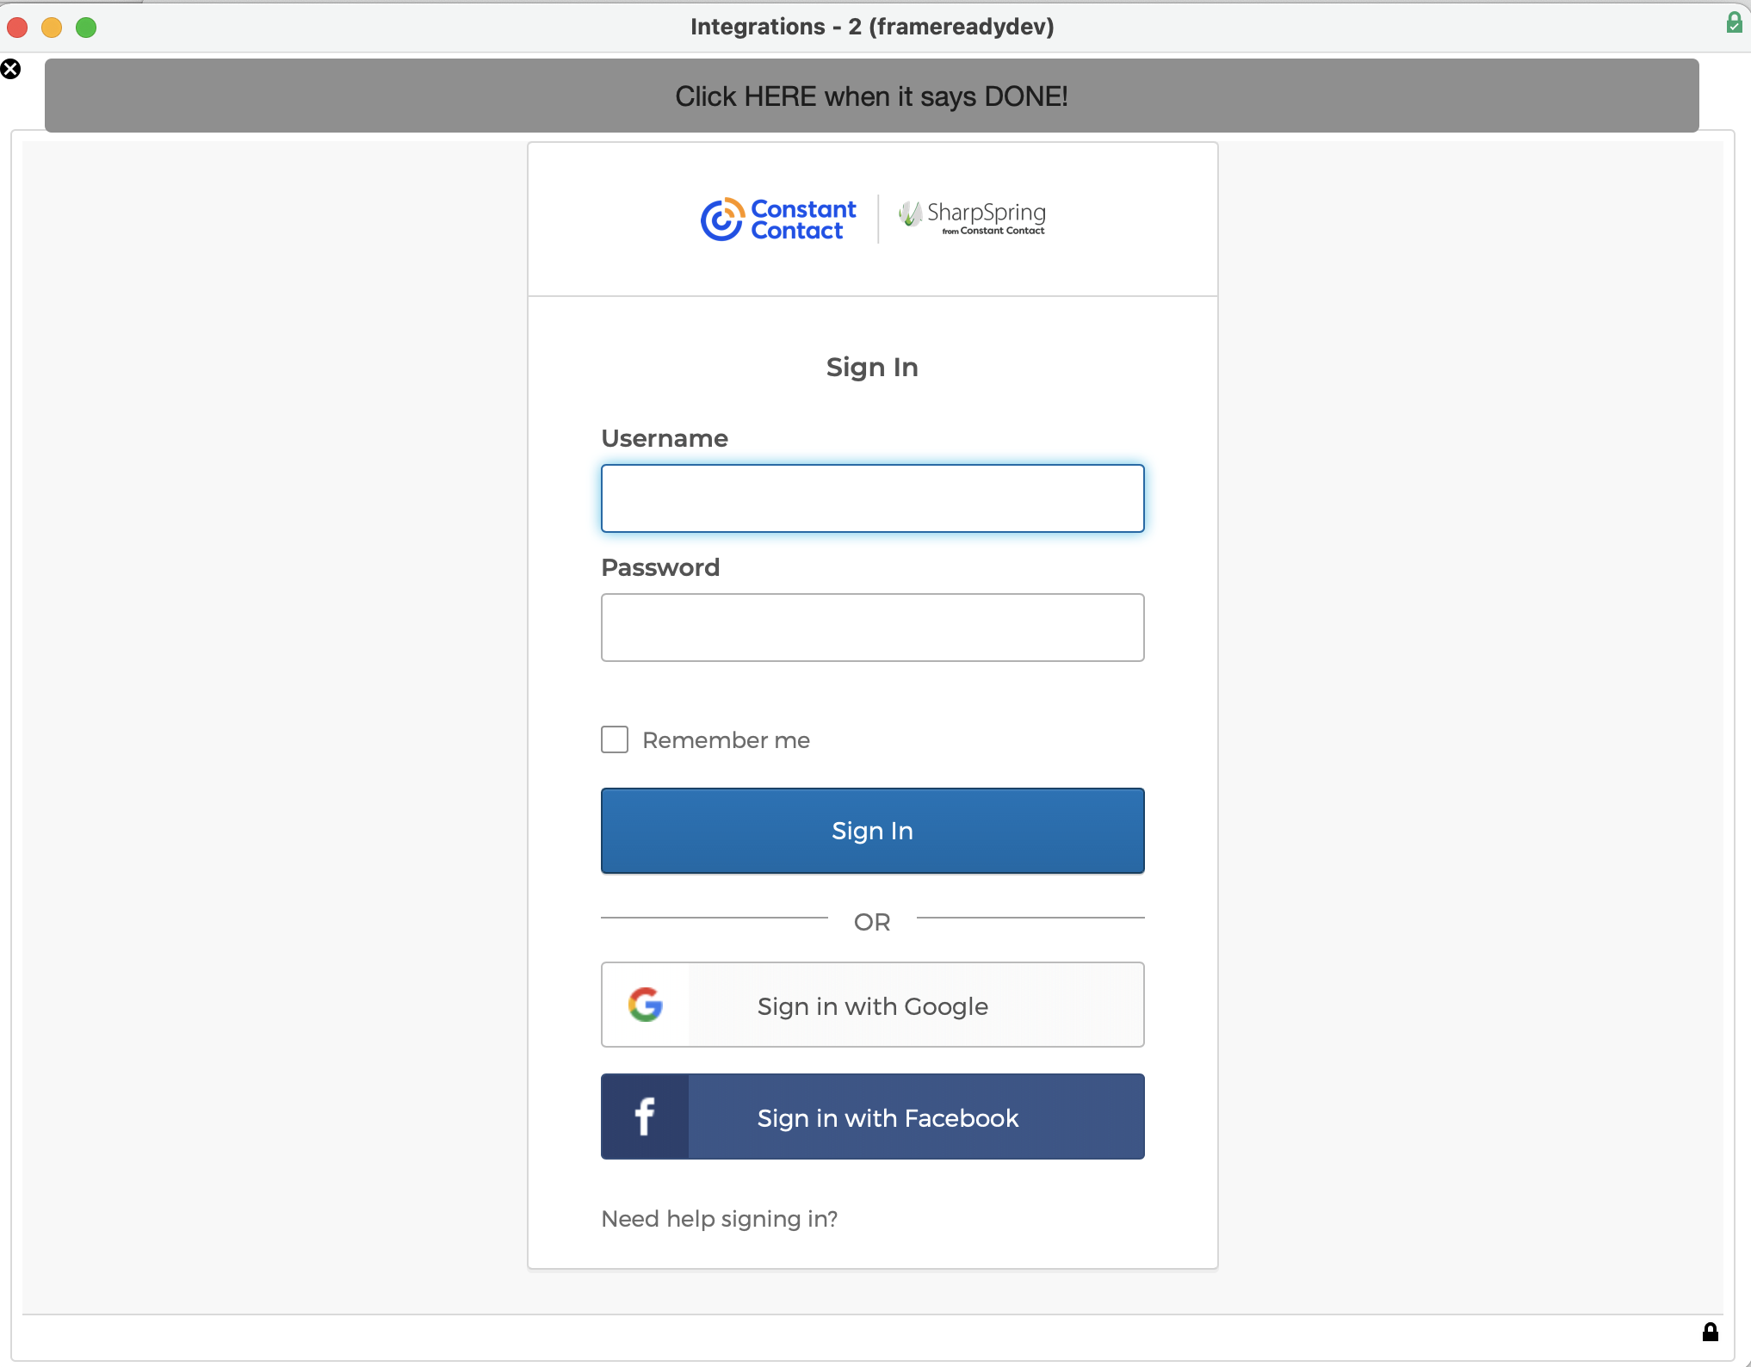Focus the Username input field

tap(872, 498)
